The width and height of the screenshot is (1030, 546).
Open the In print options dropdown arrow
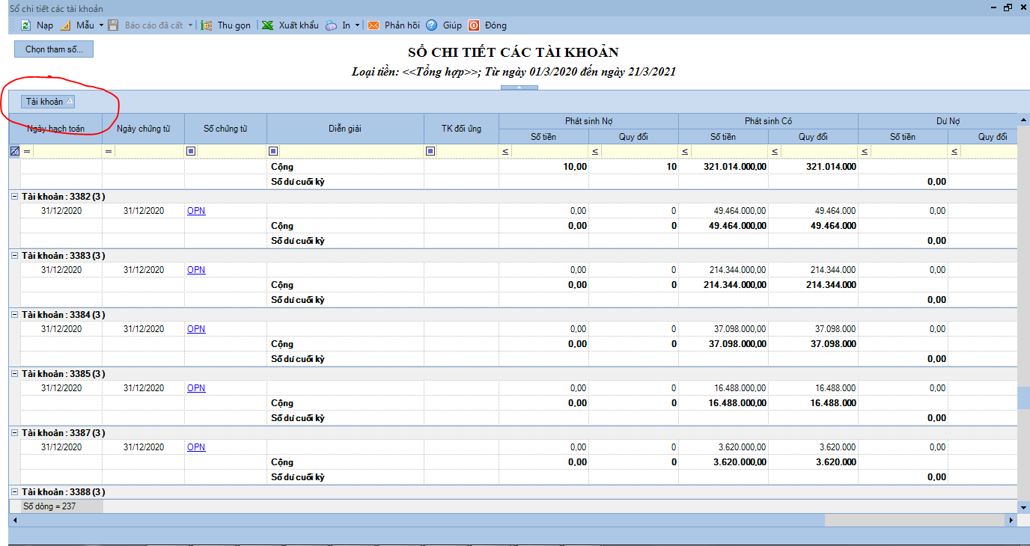pos(357,25)
